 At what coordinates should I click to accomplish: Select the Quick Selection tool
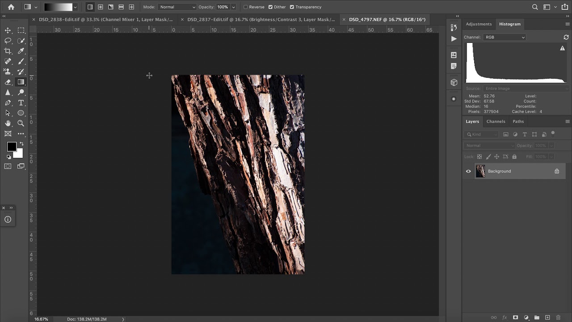click(21, 41)
